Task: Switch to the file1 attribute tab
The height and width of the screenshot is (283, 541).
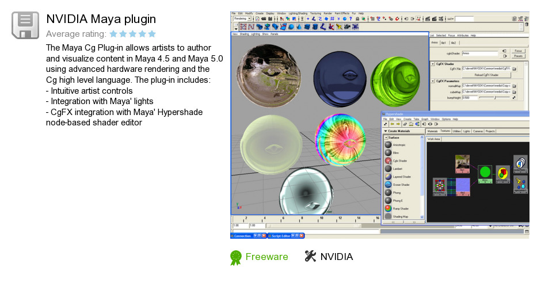Action: click(444, 43)
